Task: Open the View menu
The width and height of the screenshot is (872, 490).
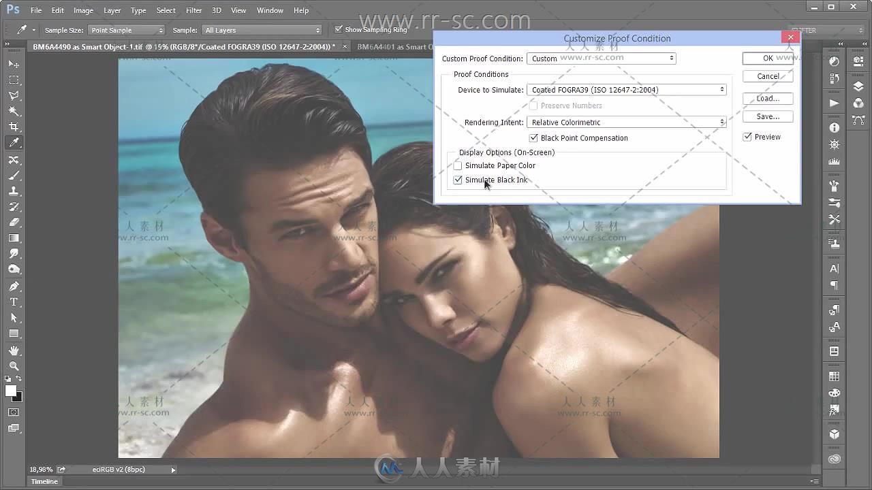Action: (x=238, y=10)
